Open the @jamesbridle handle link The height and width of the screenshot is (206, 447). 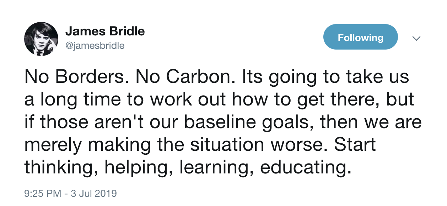coord(95,46)
